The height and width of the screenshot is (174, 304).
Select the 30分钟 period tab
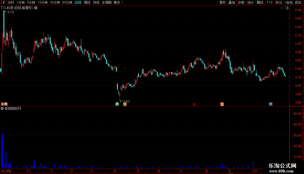click(55, 2)
